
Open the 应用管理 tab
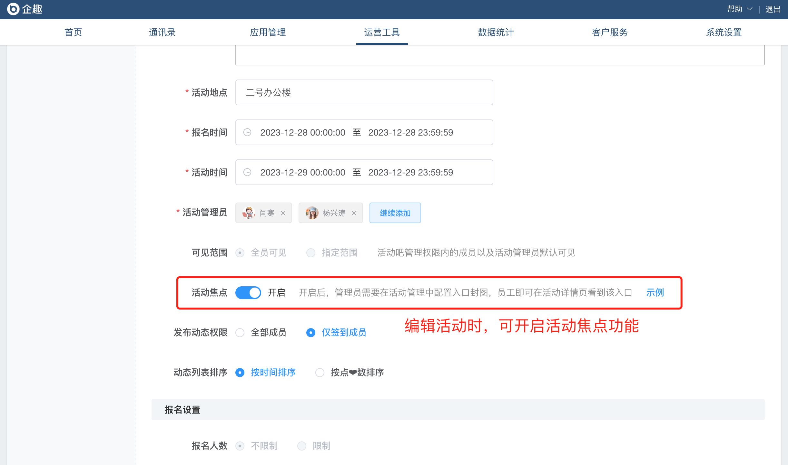coord(268,32)
